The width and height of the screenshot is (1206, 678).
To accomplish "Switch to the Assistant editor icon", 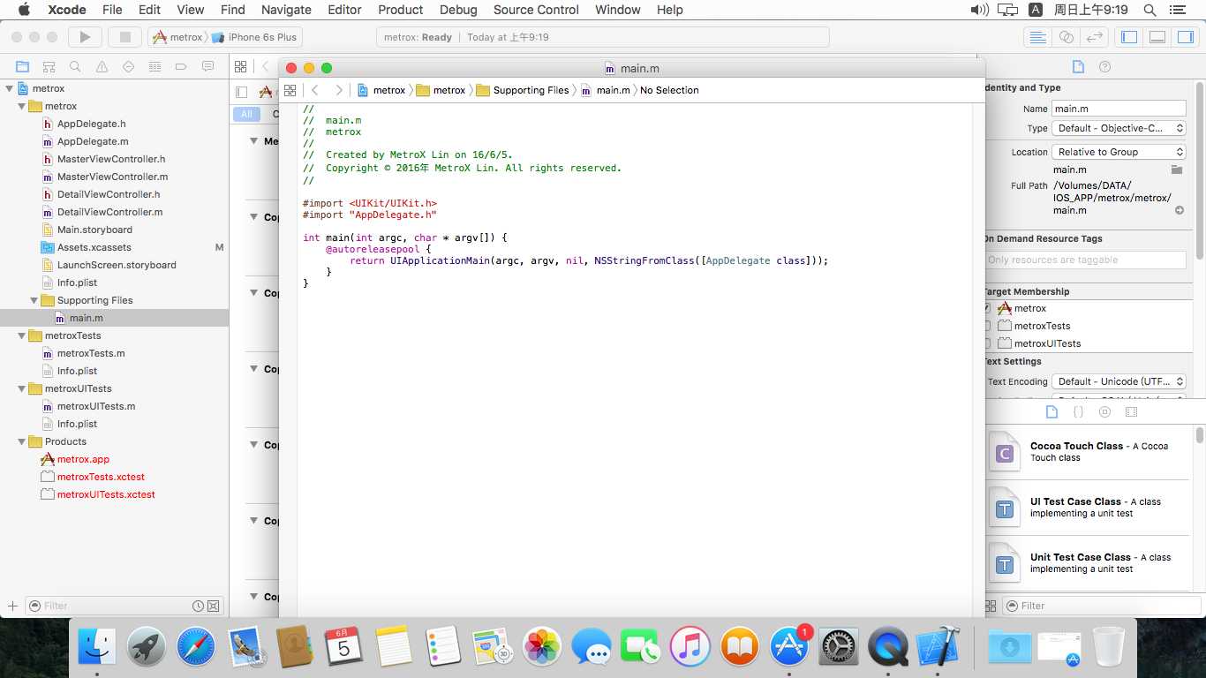I will pos(1067,37).
